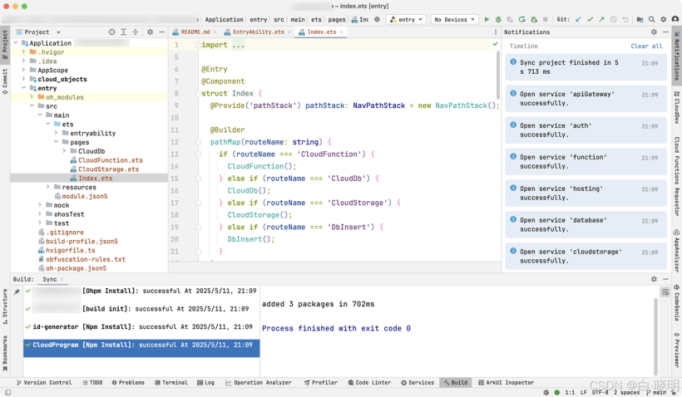Click the Stop square in the toolbar
Viewport: 682px width, 397px height.
[x=546, y=20]
